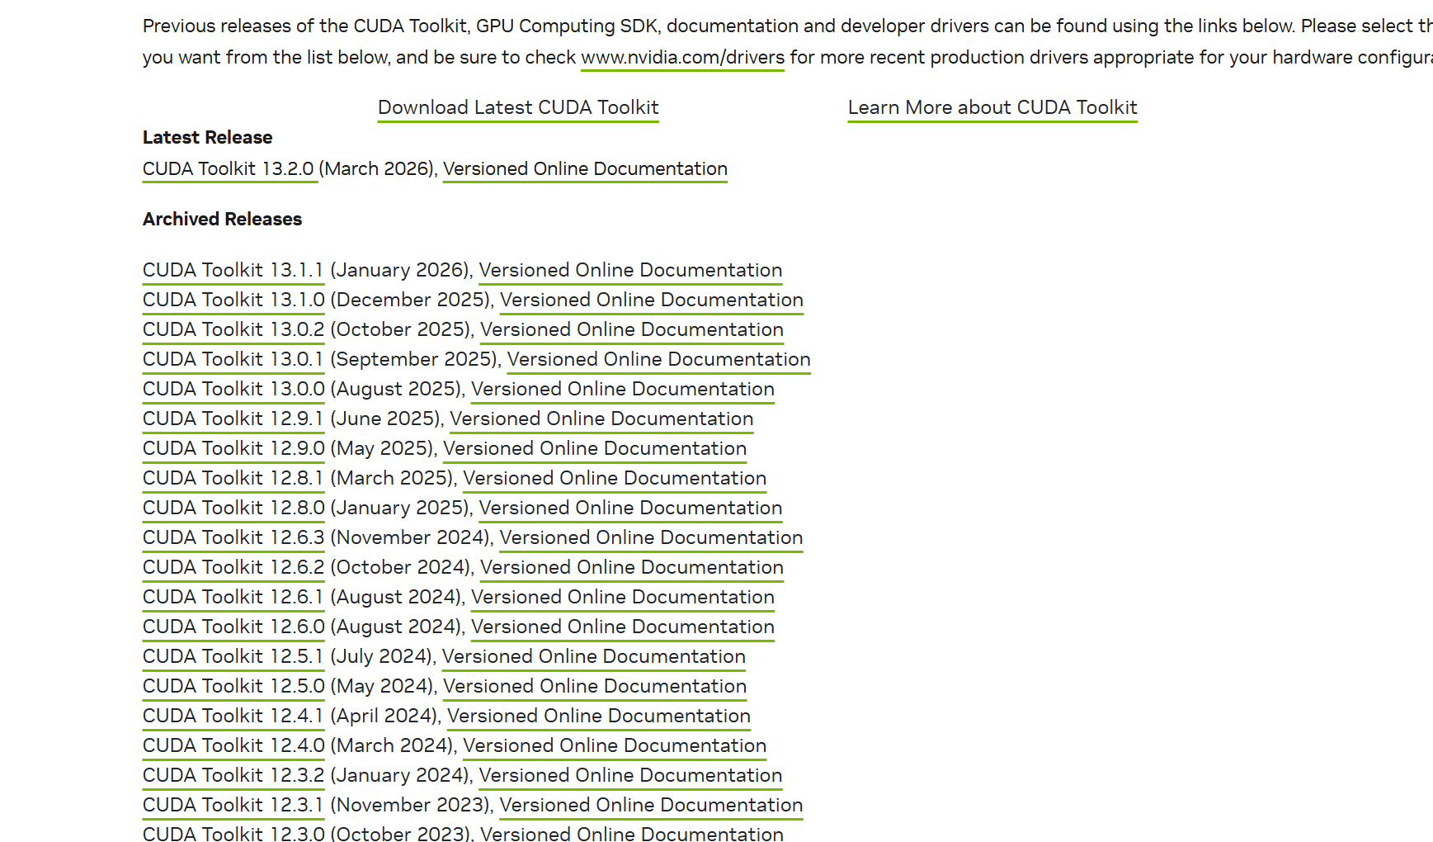The image size is (1433, 842).
Task: View documentation for 12.5.1 (July 2024)
Action: pyautogui.click(x=594, y=657)
